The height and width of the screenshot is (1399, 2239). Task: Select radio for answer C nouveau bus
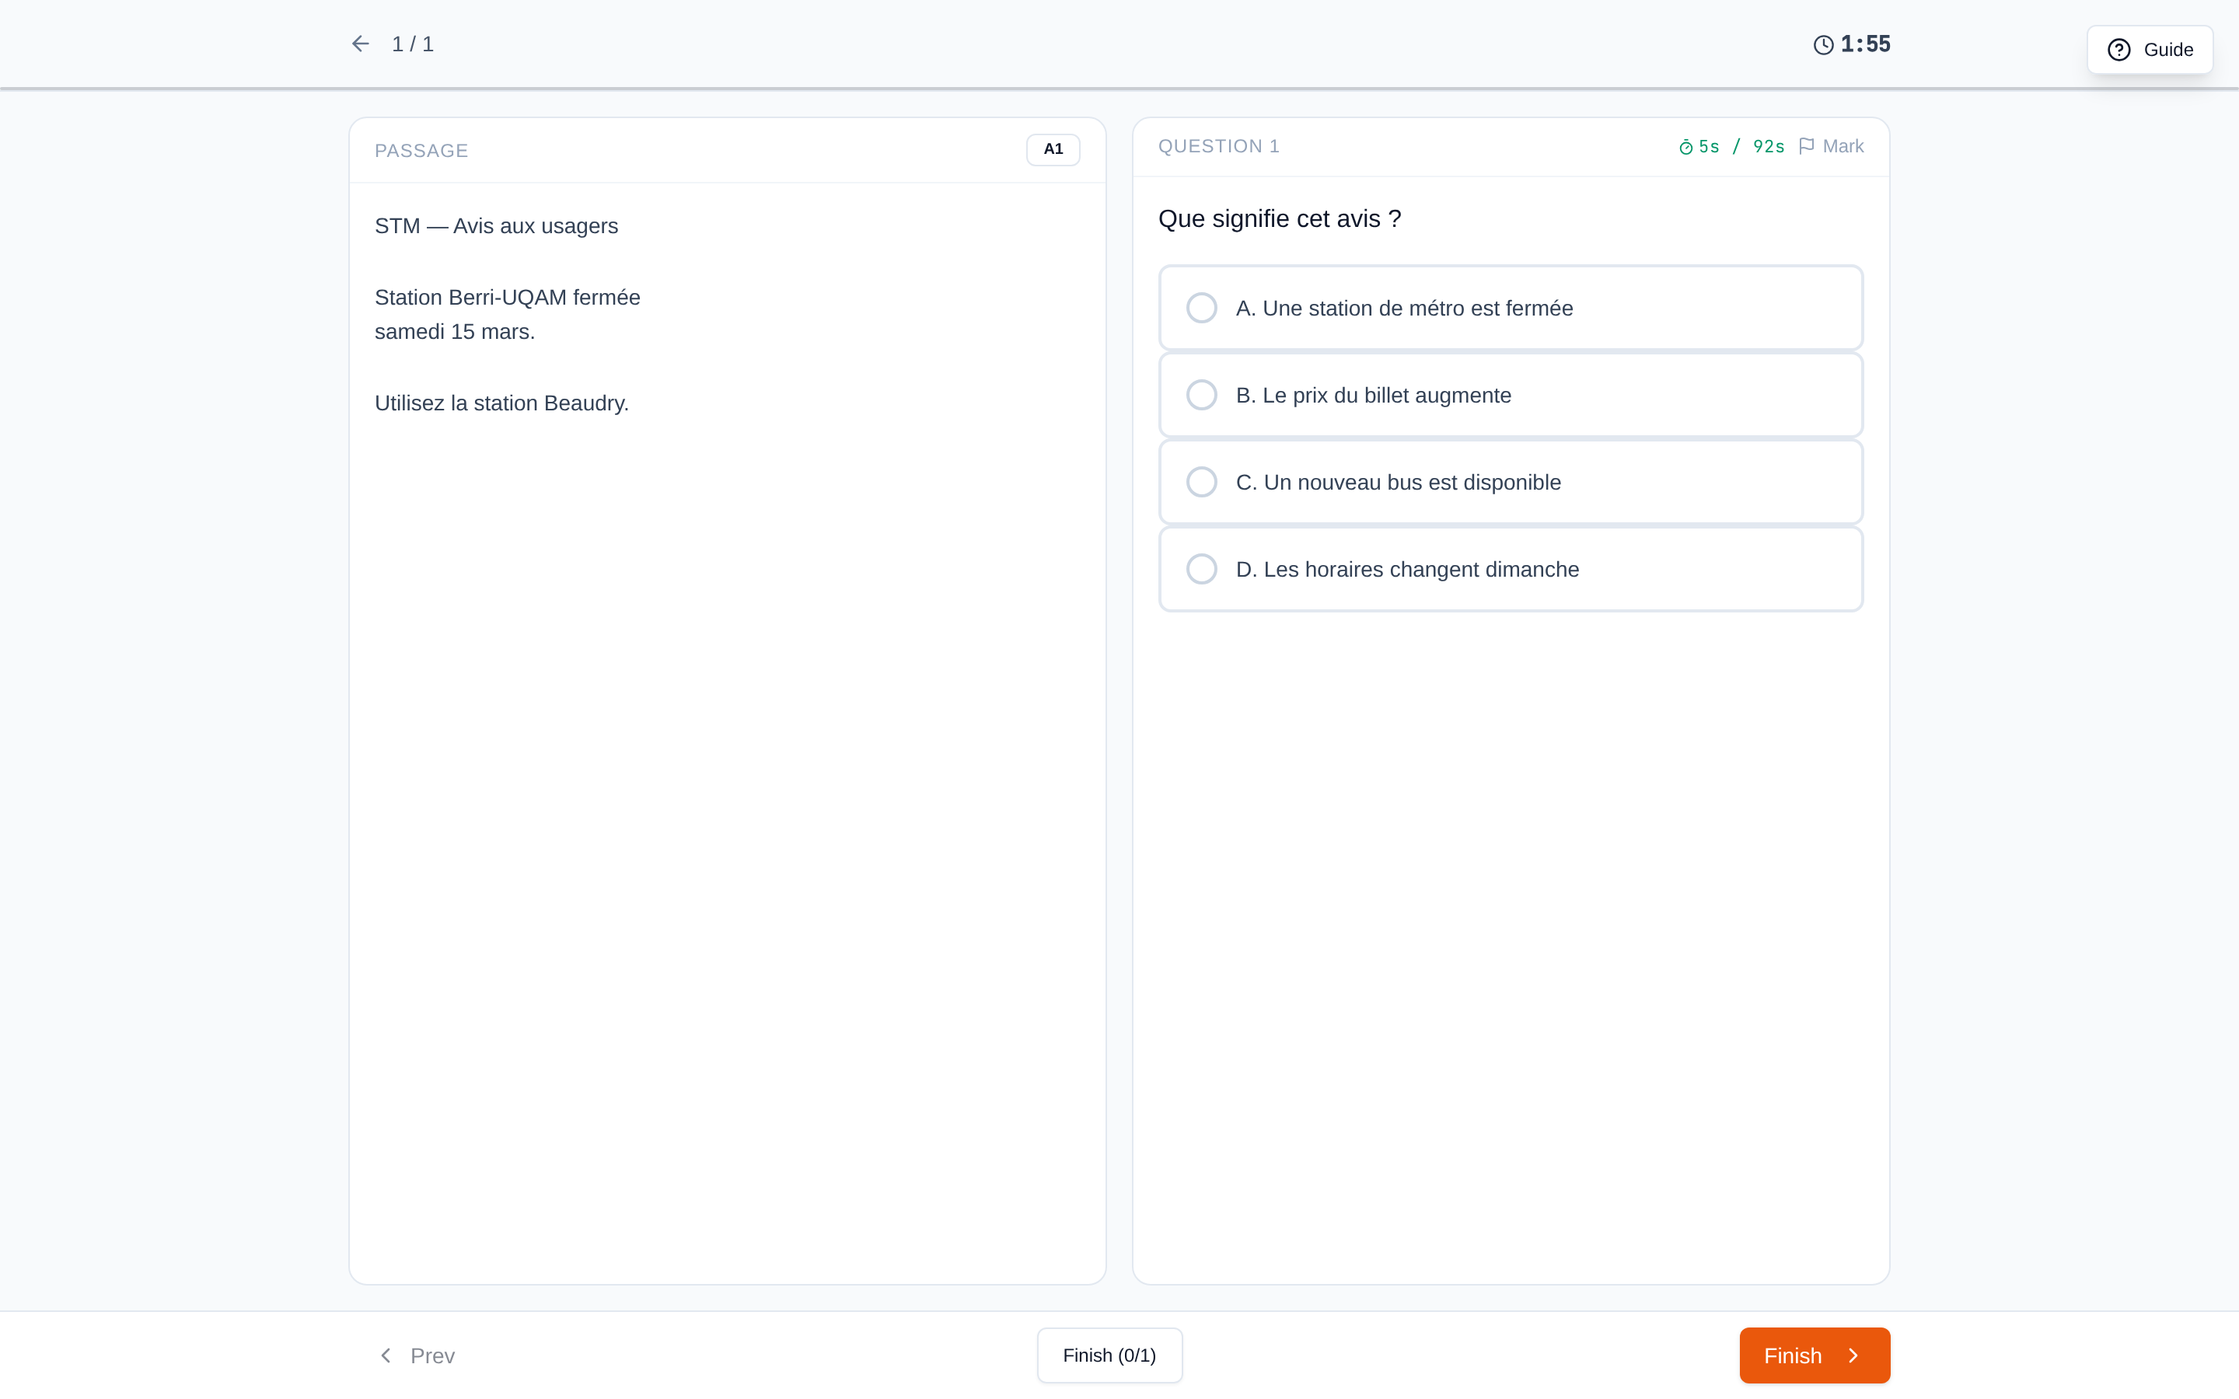(1201, 482)
